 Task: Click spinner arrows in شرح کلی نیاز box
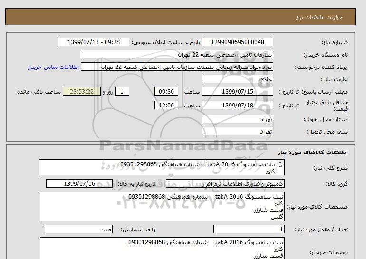coord(280,164)
